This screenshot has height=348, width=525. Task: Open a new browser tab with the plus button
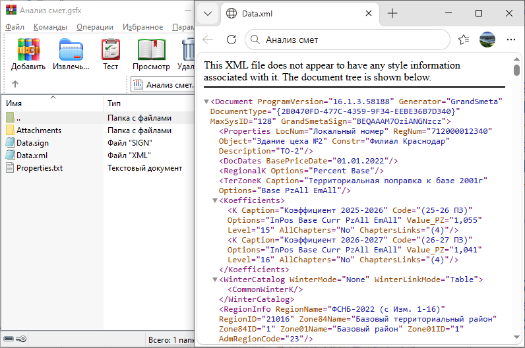(x=392, y=13)
